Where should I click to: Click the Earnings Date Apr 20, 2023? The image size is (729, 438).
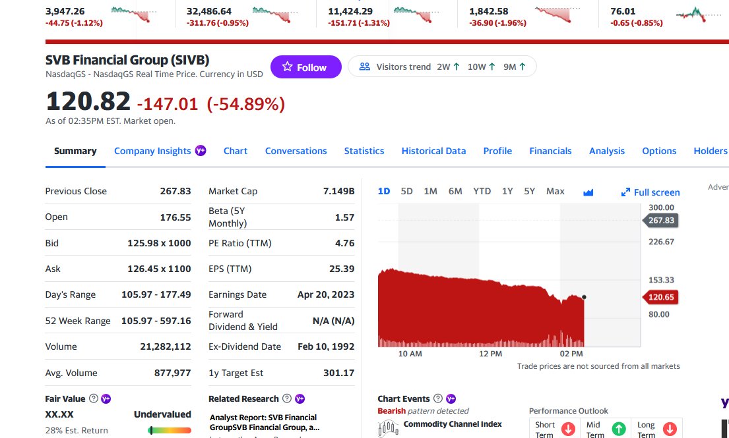[326, 294]
